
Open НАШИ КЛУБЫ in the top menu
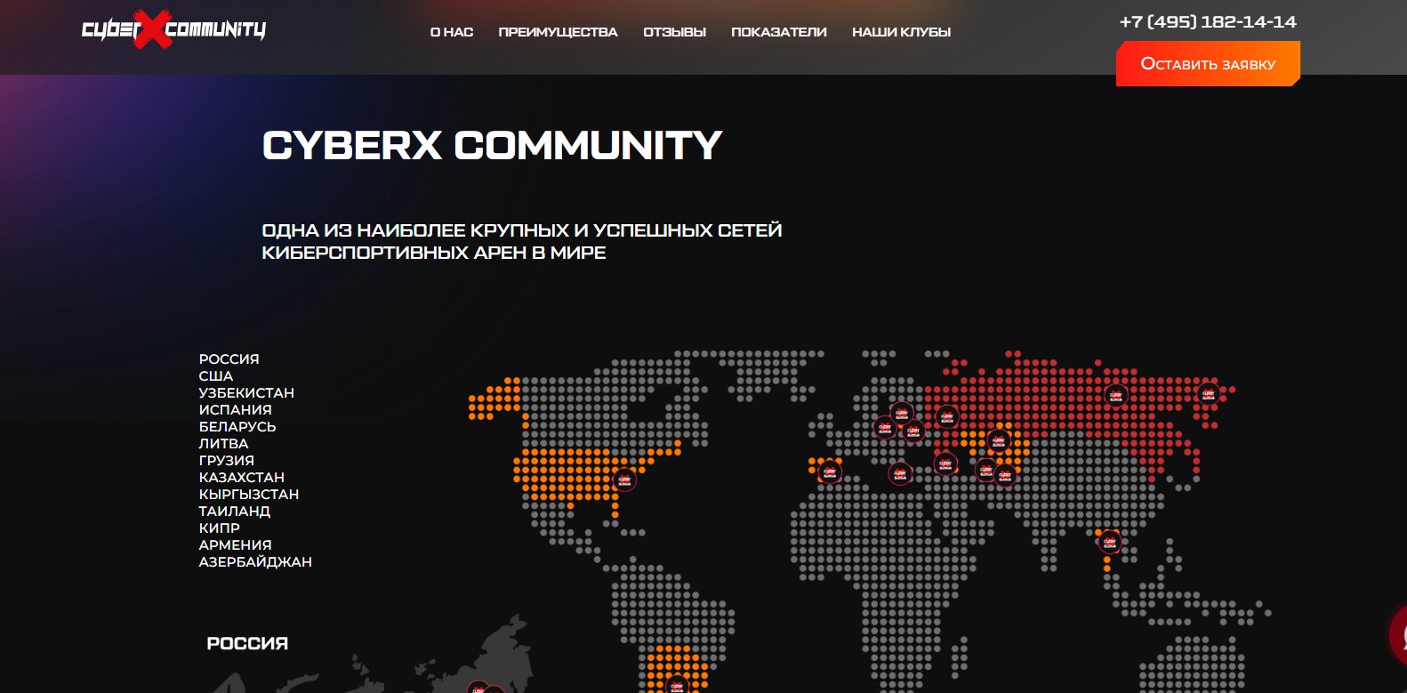901,32
